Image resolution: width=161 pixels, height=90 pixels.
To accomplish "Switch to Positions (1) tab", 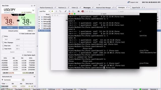I will (x=62, y=8).
